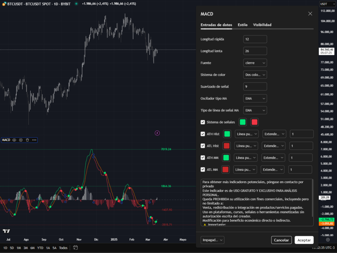The height and width of the screenshot is (253, 337).
Task: Click the TradingView logo on chart
Action: click(6, 231)
